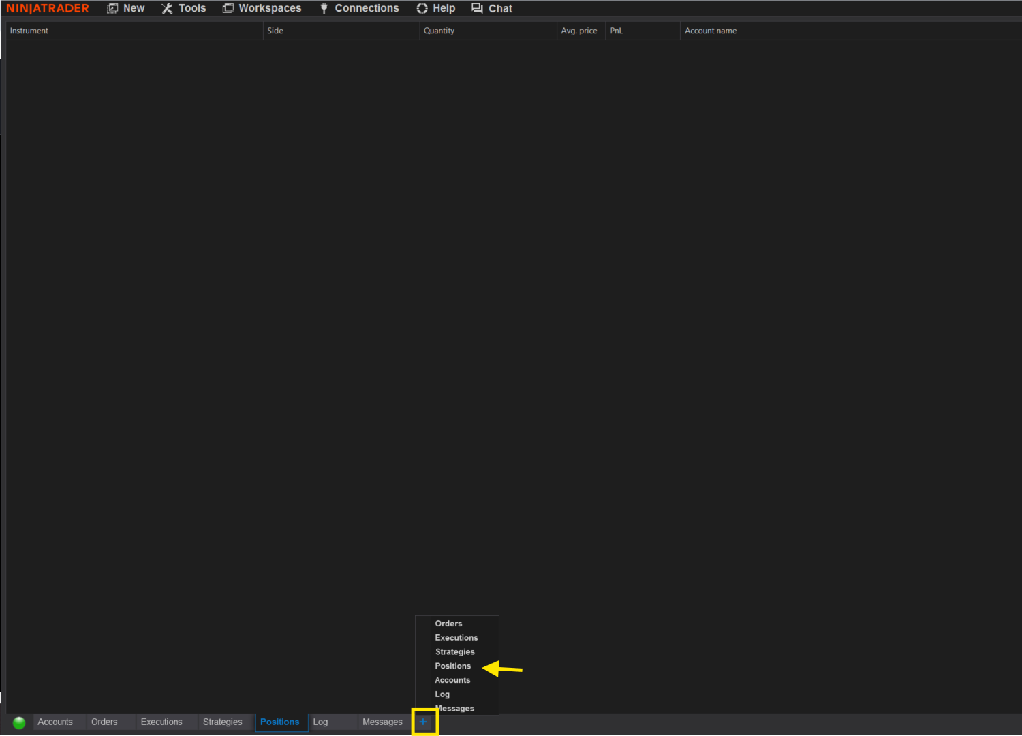Open the Help menu

436,8
